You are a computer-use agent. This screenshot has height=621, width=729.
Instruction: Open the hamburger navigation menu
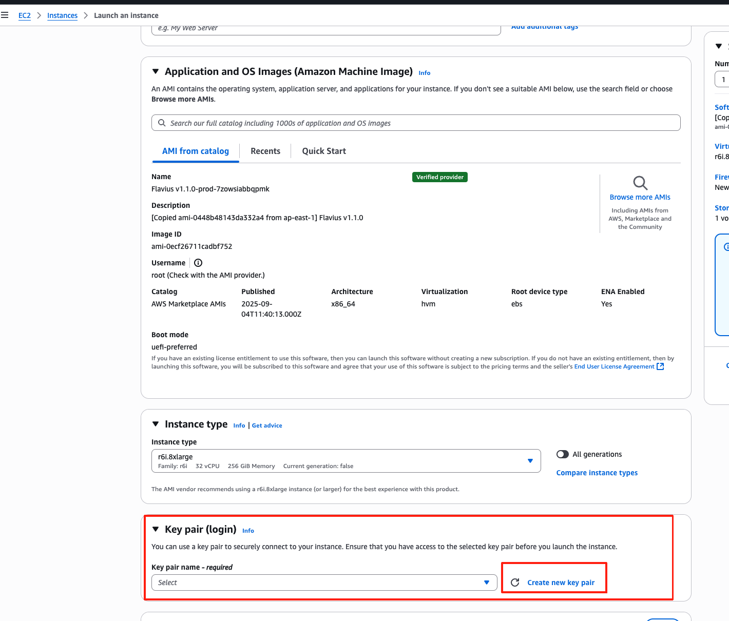[x=5, y=15]
